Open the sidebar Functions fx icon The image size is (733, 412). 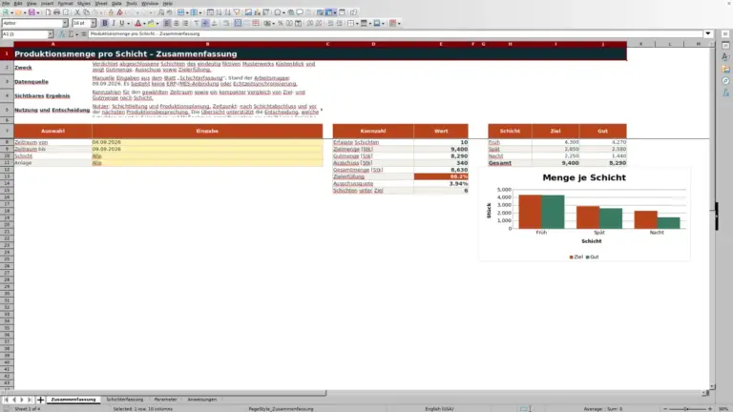[725, 93]
